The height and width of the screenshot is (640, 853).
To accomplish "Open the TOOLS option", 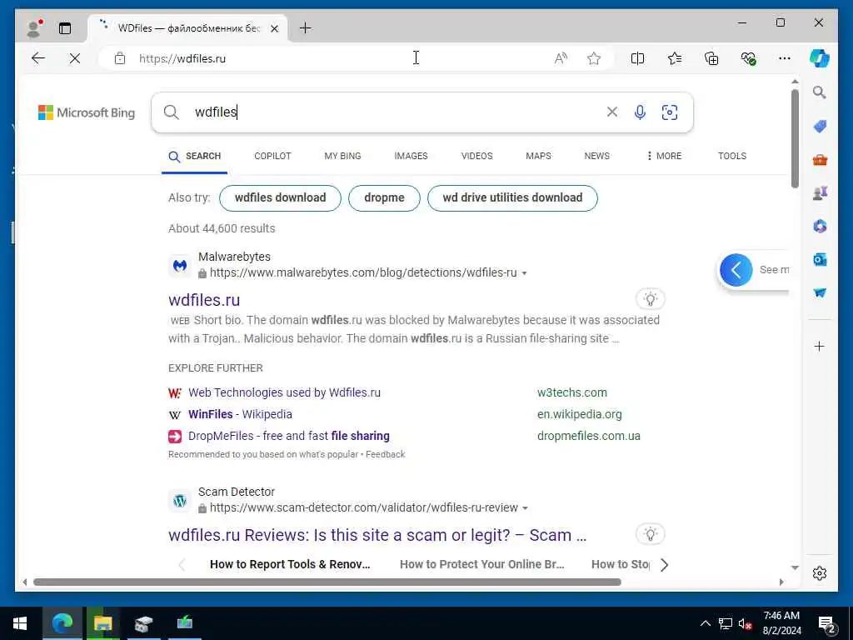I will pyautogui.click(x=731, y=156).
